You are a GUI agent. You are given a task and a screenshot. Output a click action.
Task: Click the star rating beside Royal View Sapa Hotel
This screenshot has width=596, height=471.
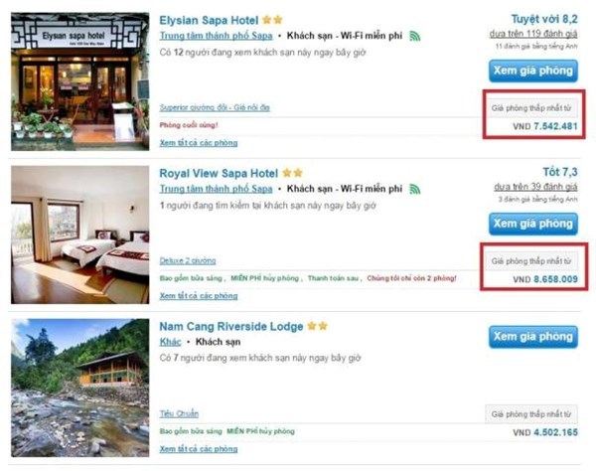click(292, 173)
